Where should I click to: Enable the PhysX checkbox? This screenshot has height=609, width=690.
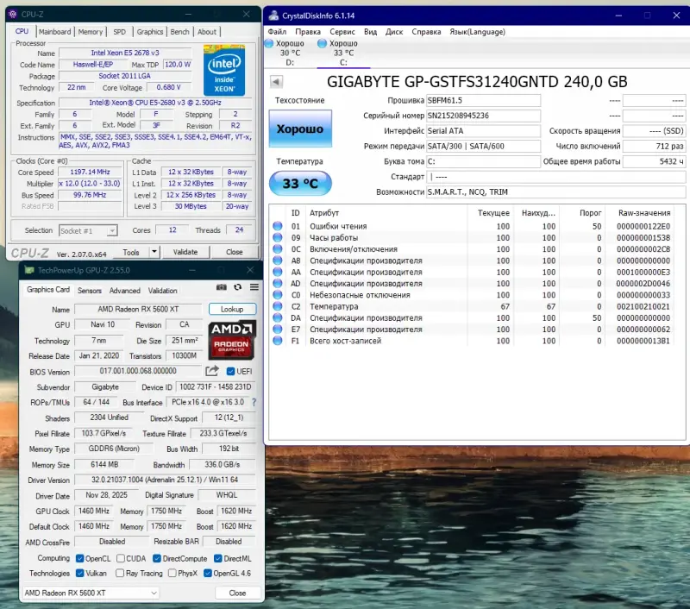pos(171,573)
